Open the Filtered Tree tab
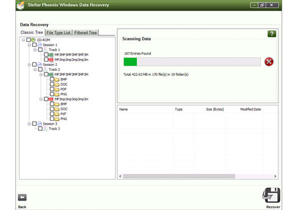 (85, 32)
